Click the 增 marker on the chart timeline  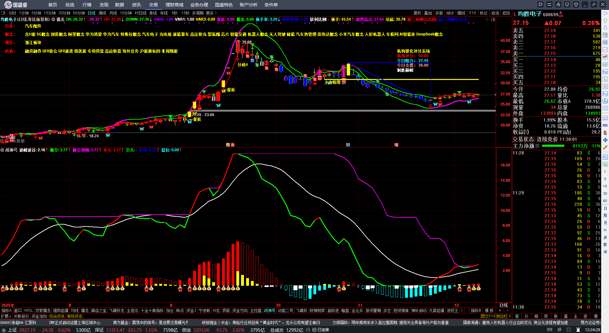pyautogui.click(x=396, y=145)
